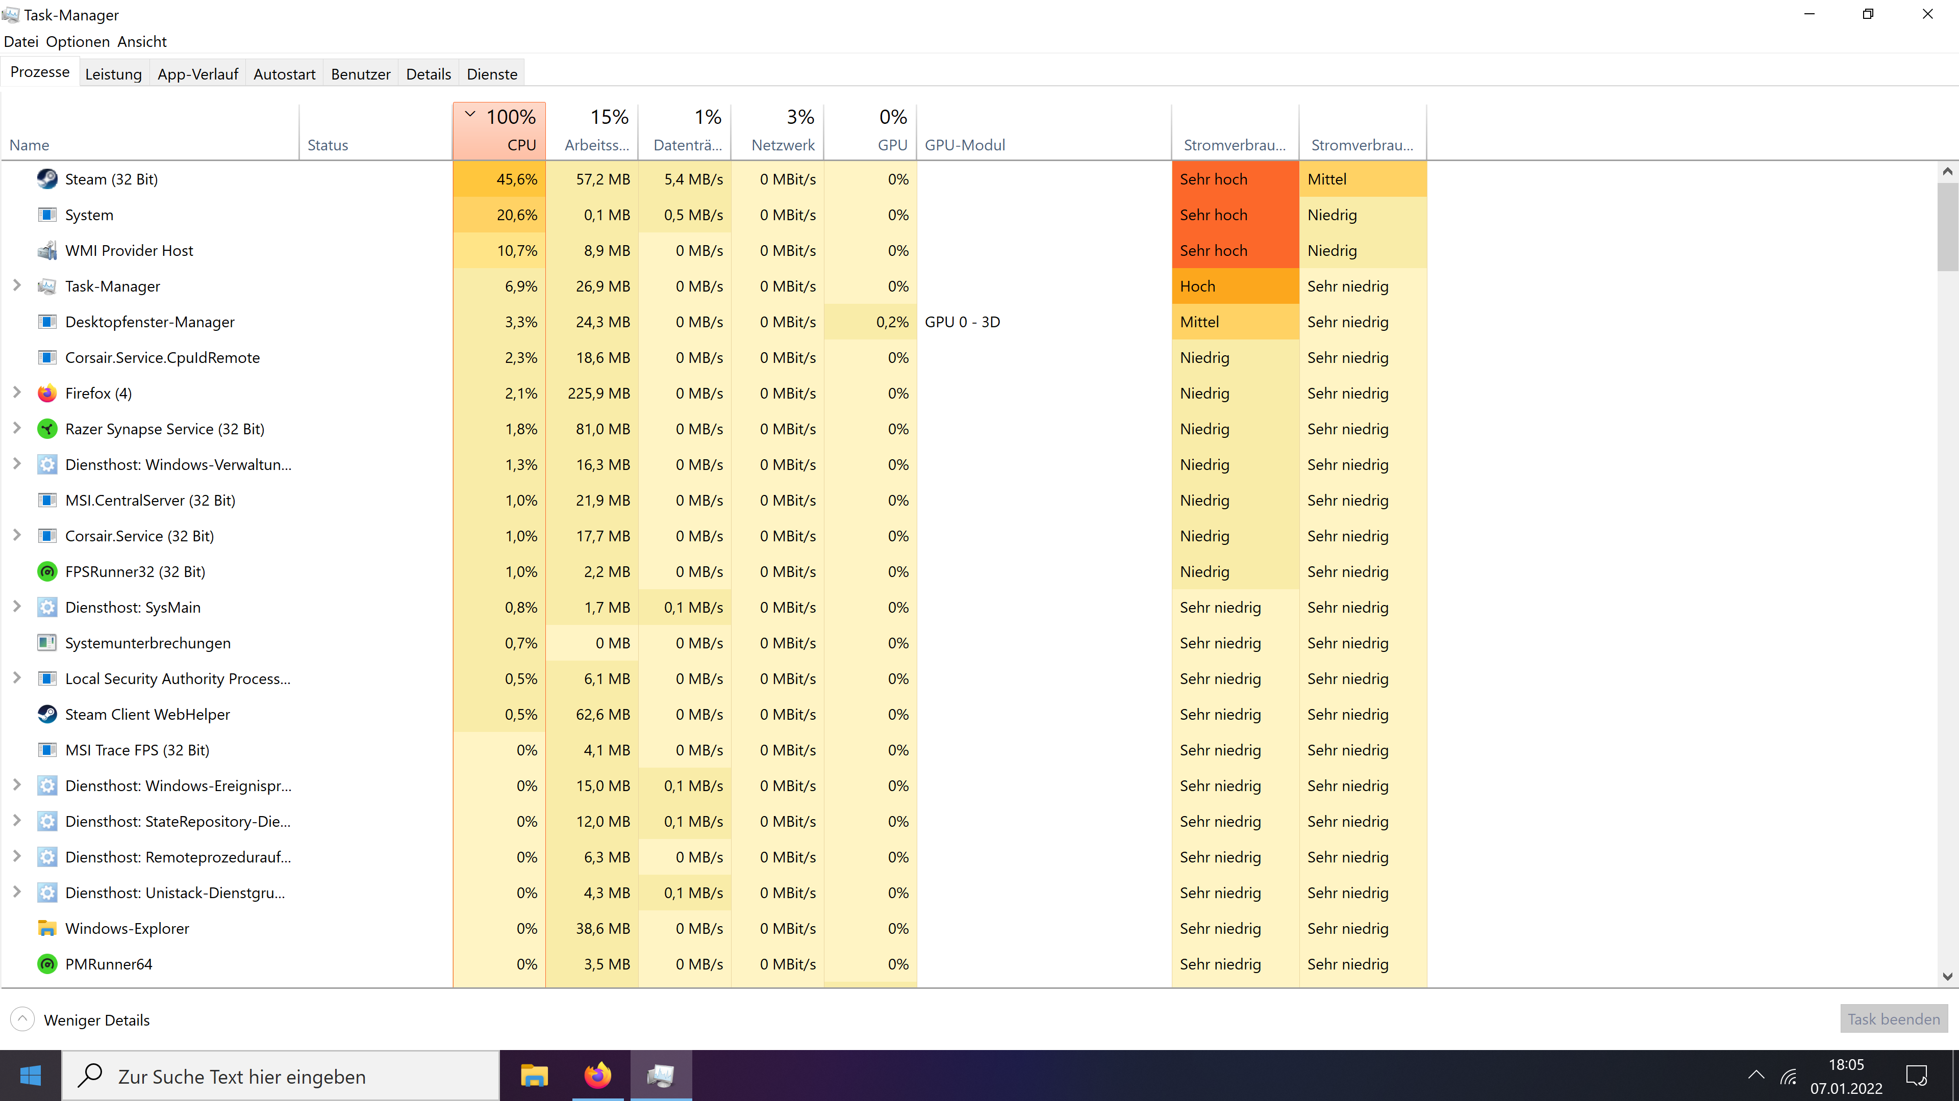Open Firefox from the taskbar
Screen dimensions: 1959x1101
(598, 1076)
